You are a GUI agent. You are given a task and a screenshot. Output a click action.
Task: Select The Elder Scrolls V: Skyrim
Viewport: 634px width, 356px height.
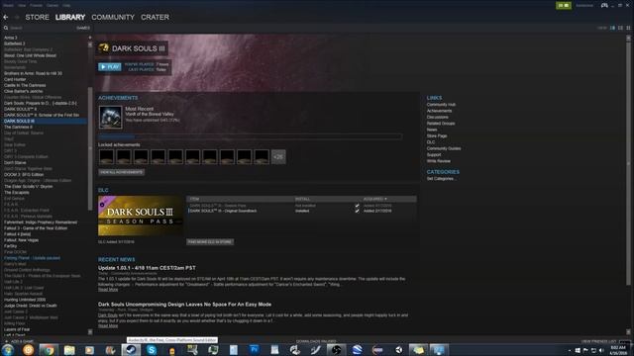click(x=28, y=187)
